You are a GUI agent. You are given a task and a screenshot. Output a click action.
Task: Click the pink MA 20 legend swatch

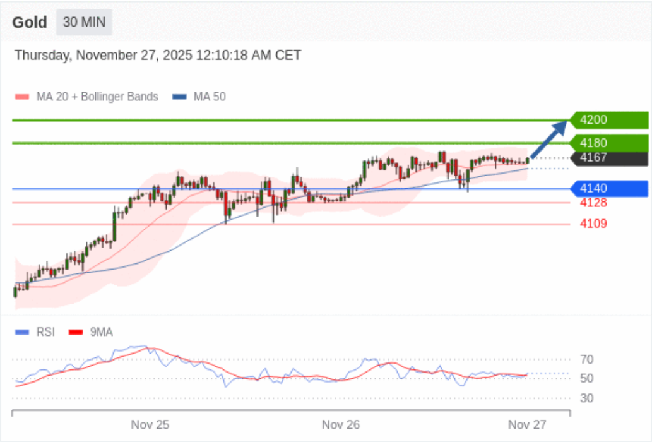(22, 97)
